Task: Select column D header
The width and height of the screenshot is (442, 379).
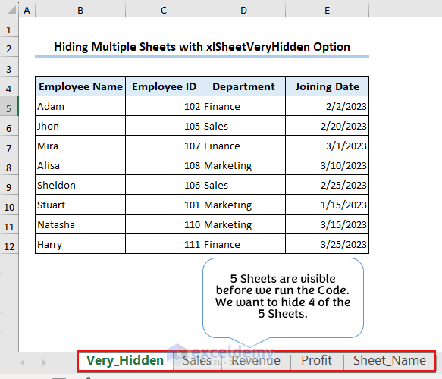Action: [243, 11]
